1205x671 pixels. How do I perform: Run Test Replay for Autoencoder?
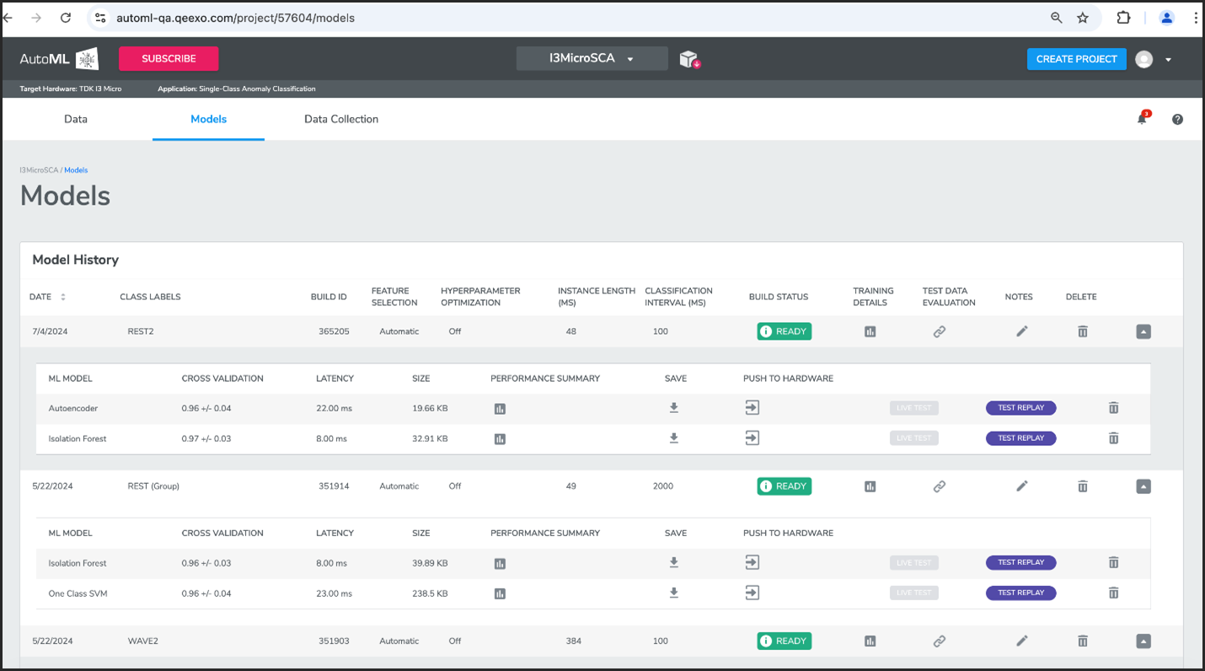1020,408
